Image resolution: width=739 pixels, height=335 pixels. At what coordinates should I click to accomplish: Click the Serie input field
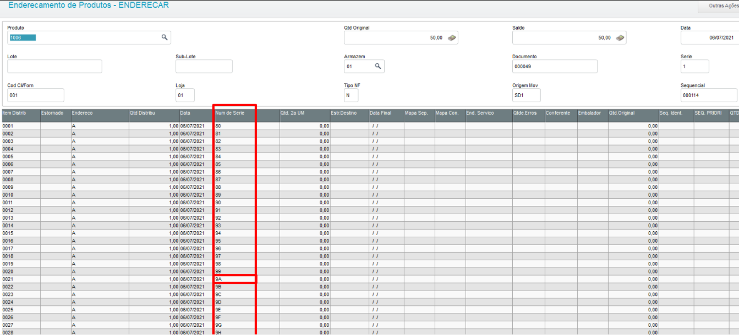[x=695, y=66]
